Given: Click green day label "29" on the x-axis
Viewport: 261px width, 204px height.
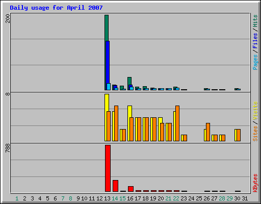Looking at the screenshot, I should pos(229,198).
